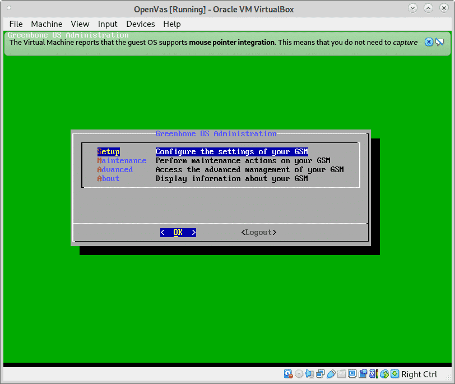Maximize the OpenVas VirtualBox window
The width and height of the screenshot is (455, 384).
pyautogui.click(x=428, y=8)
